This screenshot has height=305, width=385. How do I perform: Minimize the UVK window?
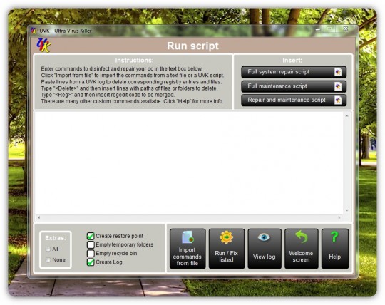[x=318, y=29]
